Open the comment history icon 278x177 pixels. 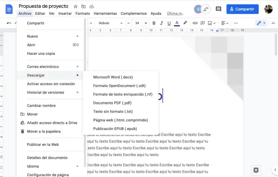(x=218, y=9)
